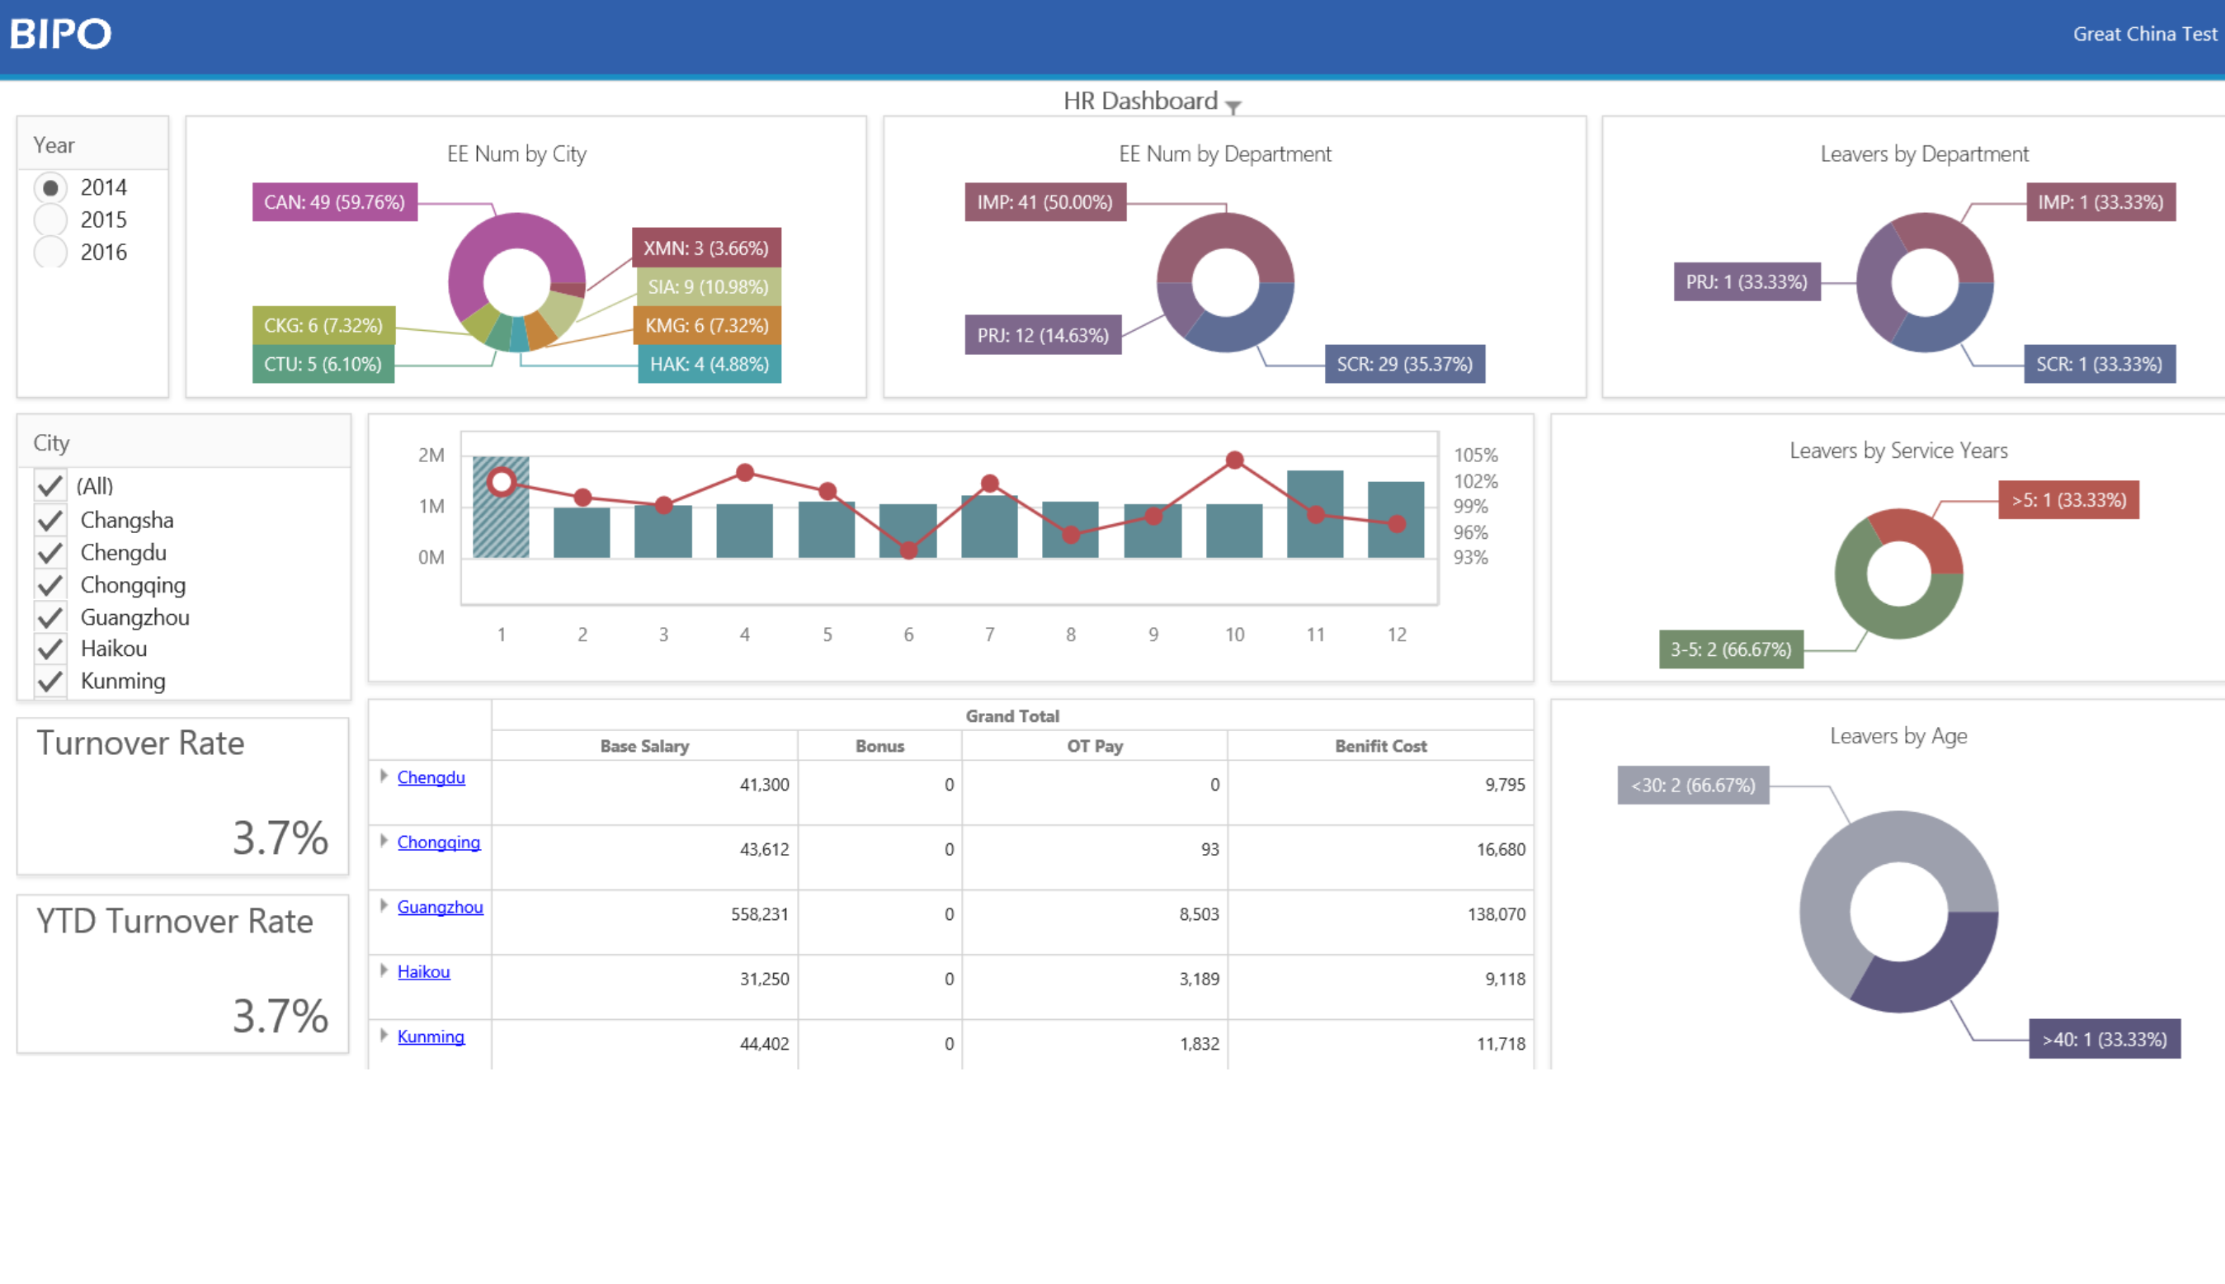Click the Great China Test header text
2225x1284 pixels.
(2144, 34)
